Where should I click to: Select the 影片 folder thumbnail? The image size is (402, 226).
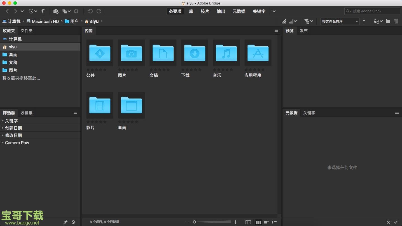pyautogui.click(x=100, y=105)
